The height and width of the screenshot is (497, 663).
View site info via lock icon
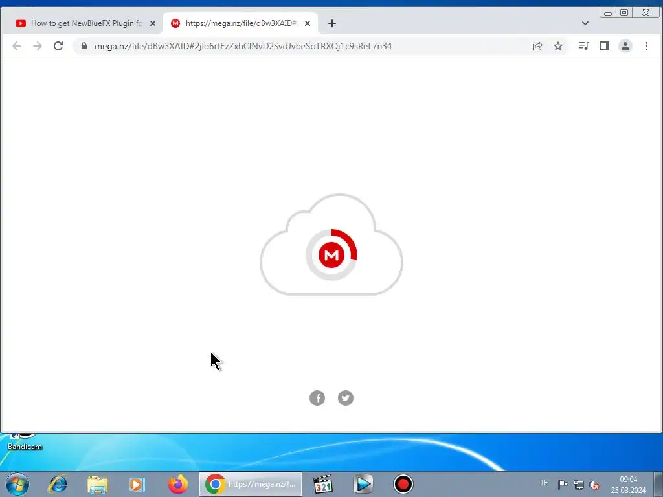point(84,46)
